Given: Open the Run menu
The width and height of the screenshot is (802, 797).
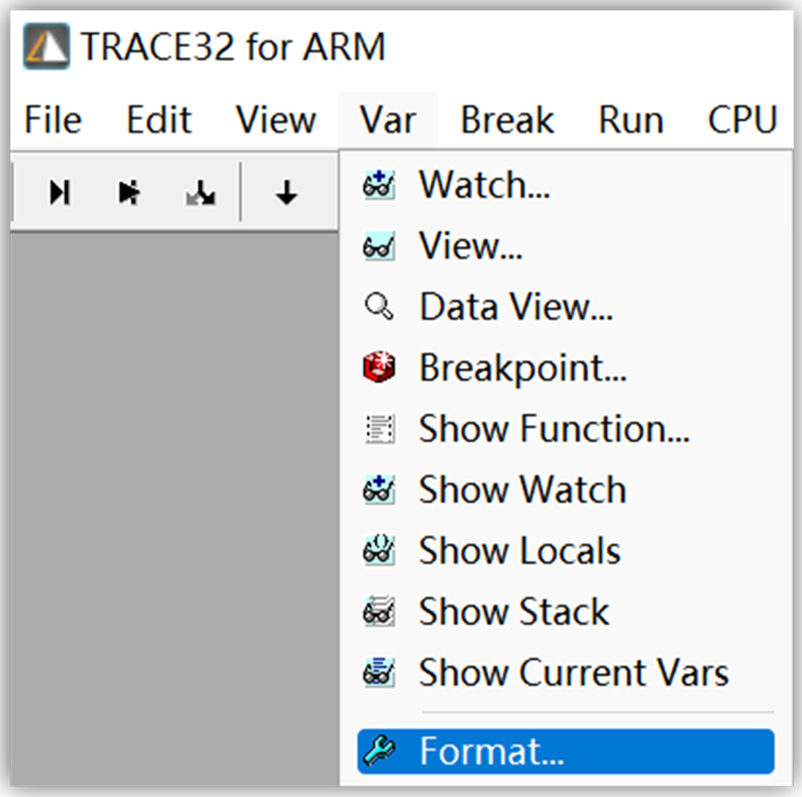Looking at the screenshot, I should coord(629,119).
